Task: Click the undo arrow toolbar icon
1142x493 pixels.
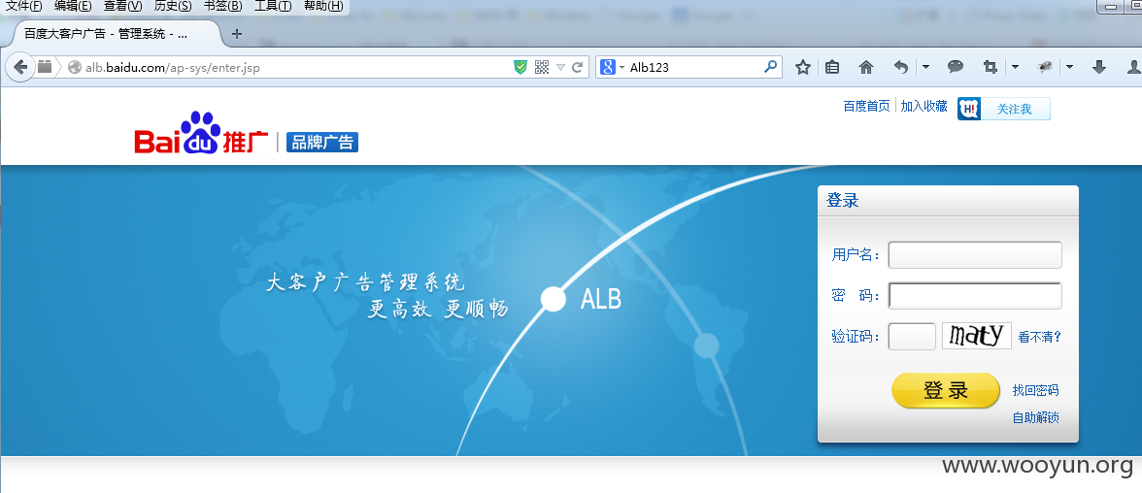Action: (901, 68)
